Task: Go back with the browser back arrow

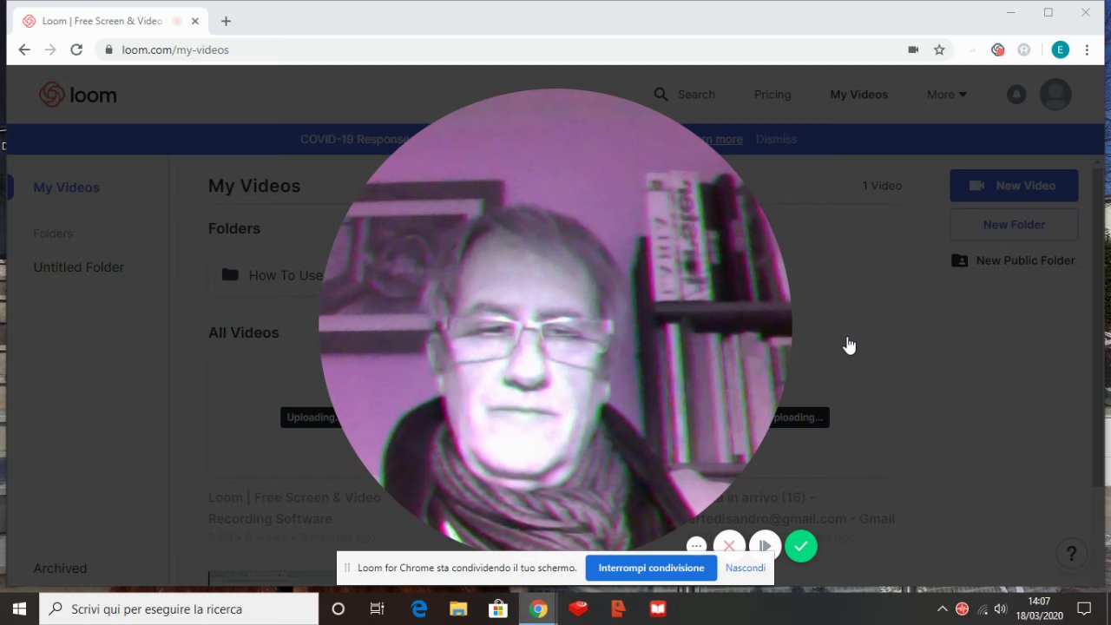Action: coord(24,50)
